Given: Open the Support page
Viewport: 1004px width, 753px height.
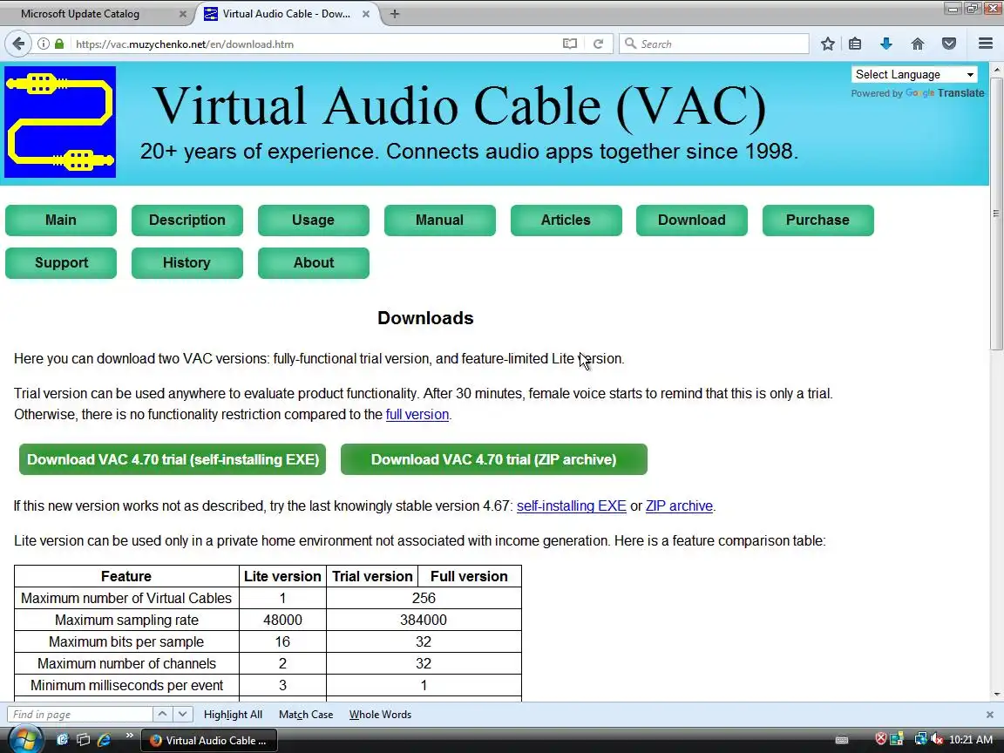Looking at the screenshot, I should [x=61, y=262].
